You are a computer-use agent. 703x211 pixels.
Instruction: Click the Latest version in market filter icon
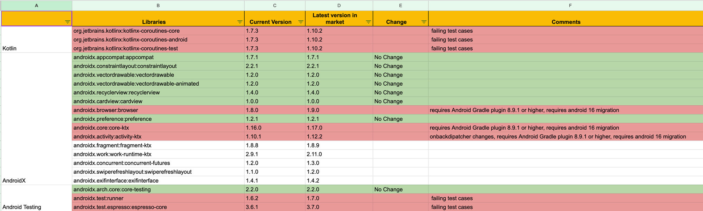point(368,22)
